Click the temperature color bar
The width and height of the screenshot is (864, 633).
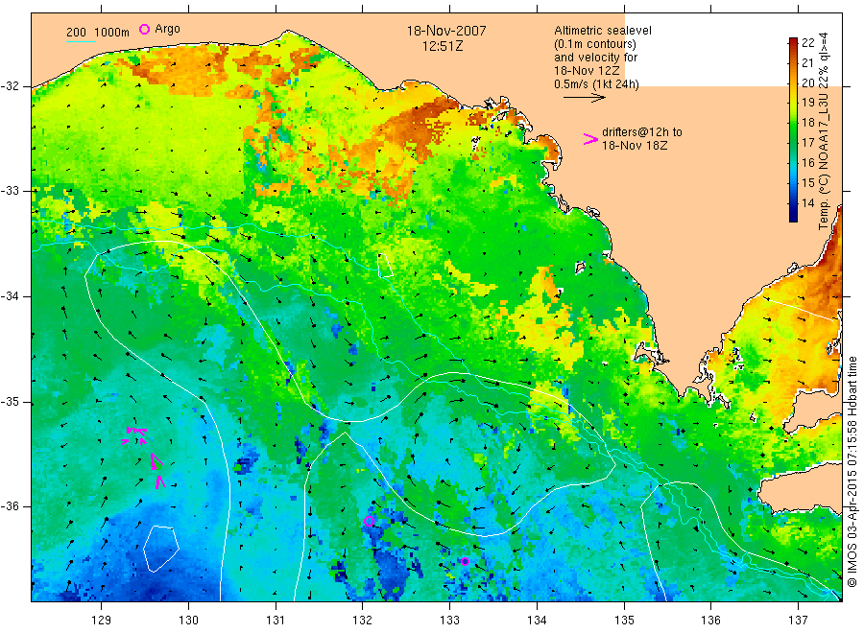pyautogui.click(x=794, y=129)
